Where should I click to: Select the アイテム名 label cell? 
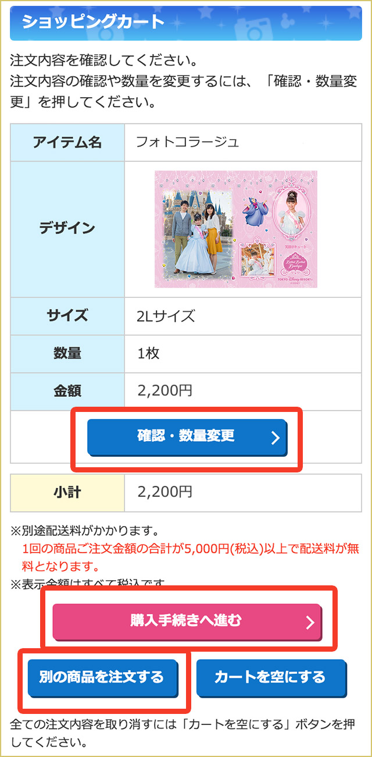click(x=67, y=142)
